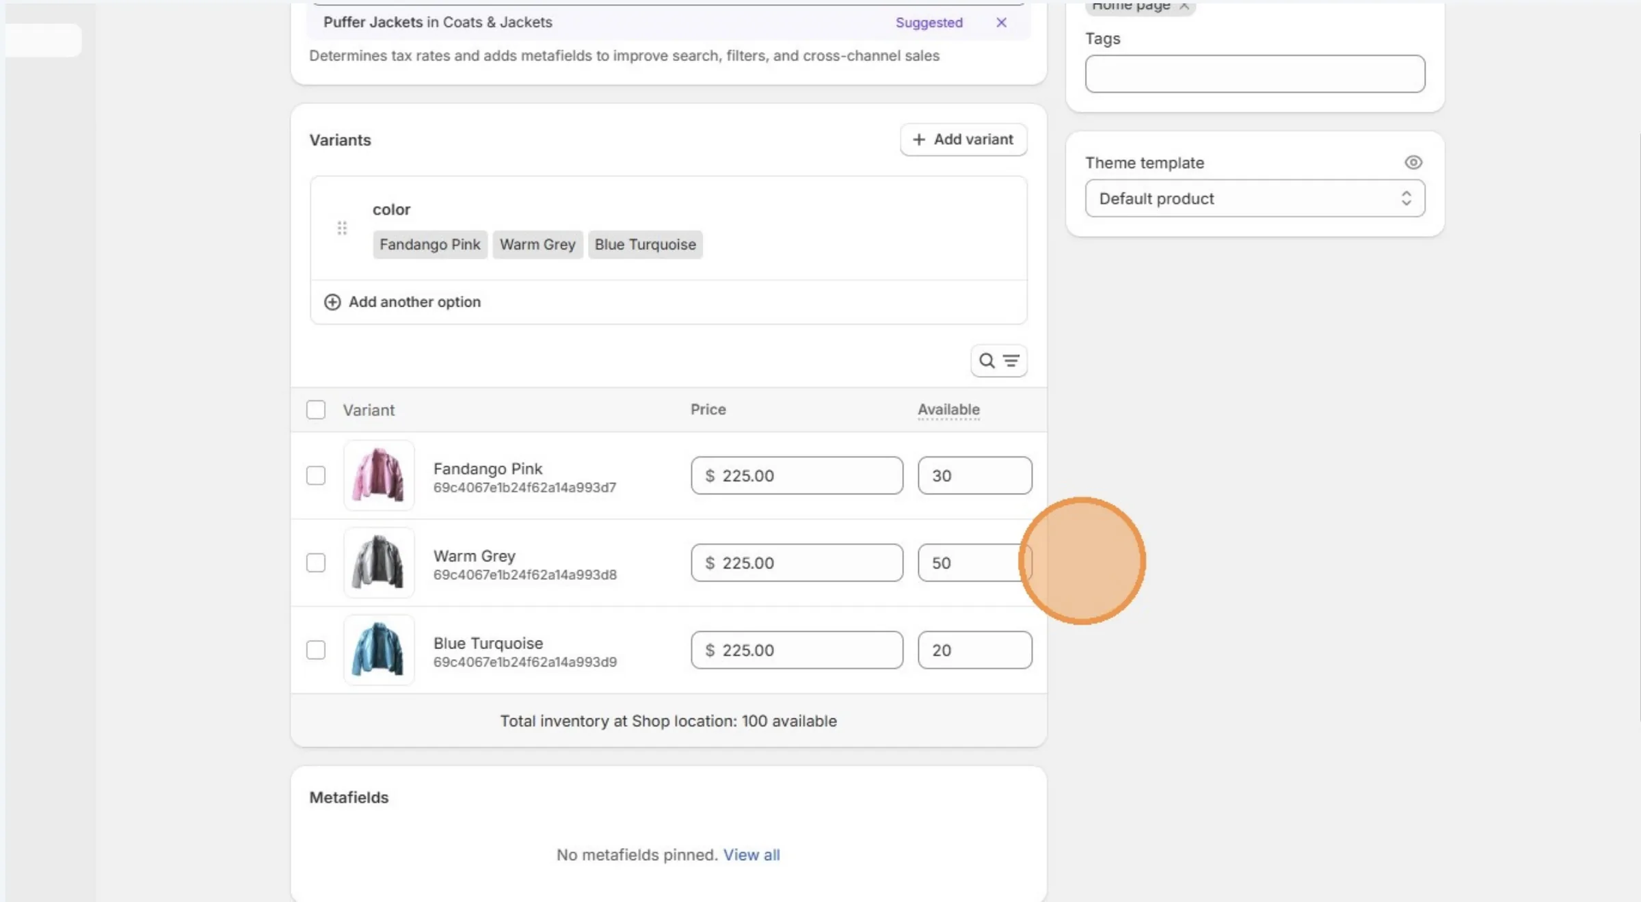Image resolution: width=1641 pixels, height=902 pixels.
Task: Edit Fandango Pink available quantity
Action: click(975, 475)
